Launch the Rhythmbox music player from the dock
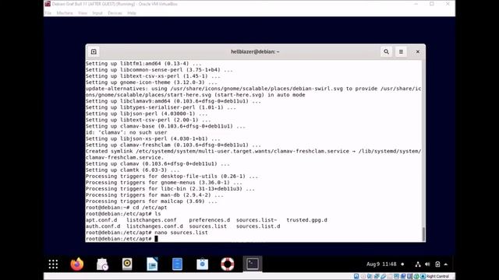 tap(127, 264)
